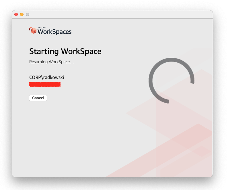Click the Starting WorkSpace heading
The width and height of the screenshot is (228, 190).
coord(65,51)
